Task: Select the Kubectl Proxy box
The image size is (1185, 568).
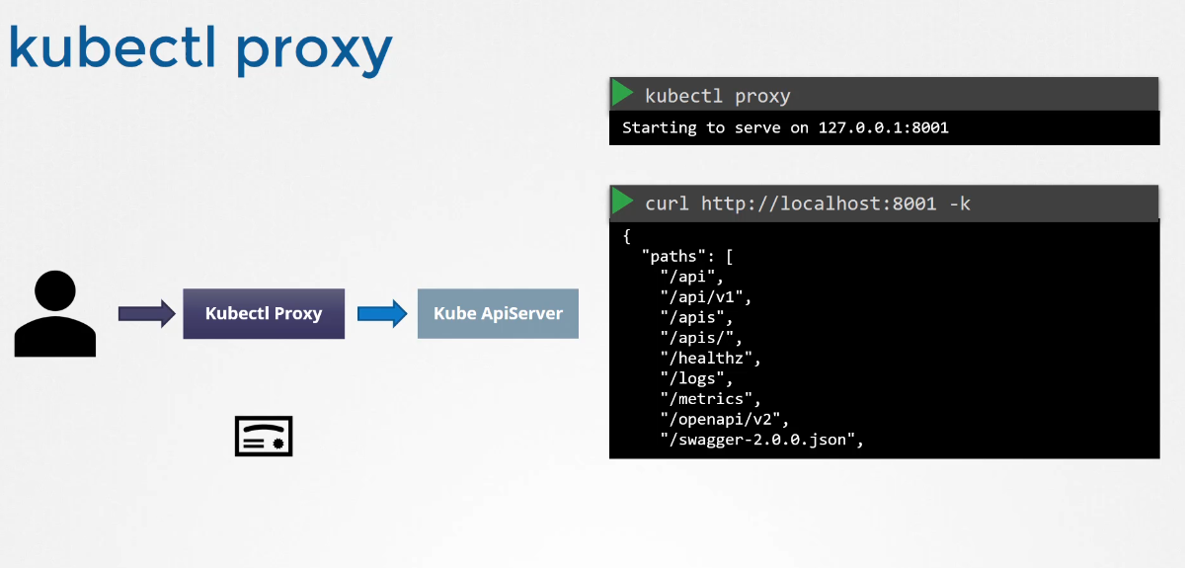Action: (264, 314)
